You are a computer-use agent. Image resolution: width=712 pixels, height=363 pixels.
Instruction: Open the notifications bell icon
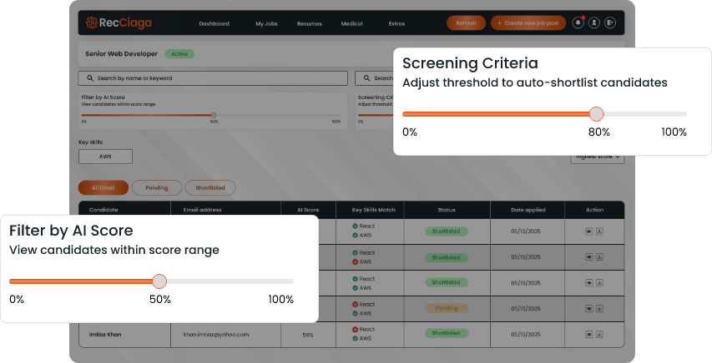tap(578, 23)
